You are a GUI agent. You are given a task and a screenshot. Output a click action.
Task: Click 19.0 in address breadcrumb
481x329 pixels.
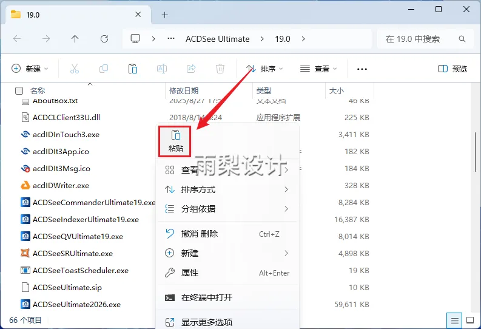click(283, 39)
